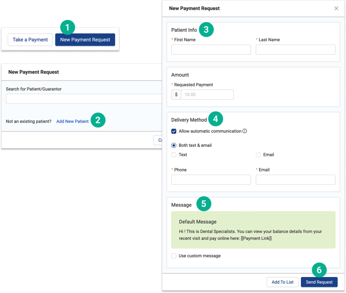Click the info icon beside automatic communication

coord(245,131)
